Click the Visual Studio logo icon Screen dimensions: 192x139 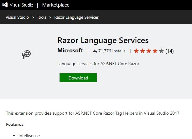point(5,5)
